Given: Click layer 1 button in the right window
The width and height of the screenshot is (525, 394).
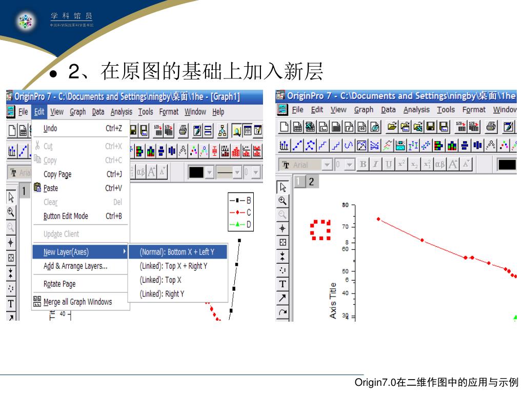Looking at the screenshot, I should [x=299, y=182].
